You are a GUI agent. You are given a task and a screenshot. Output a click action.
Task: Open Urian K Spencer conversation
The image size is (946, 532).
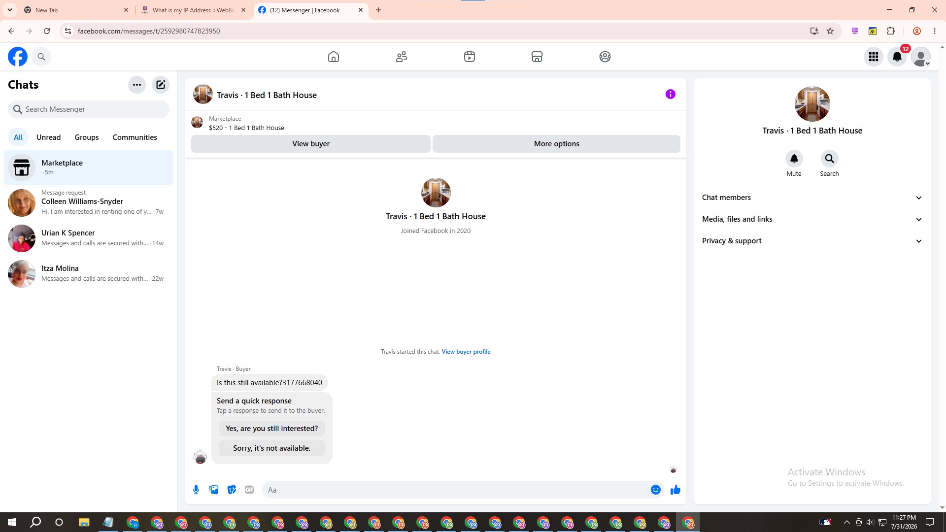click(x=89, y=238)
